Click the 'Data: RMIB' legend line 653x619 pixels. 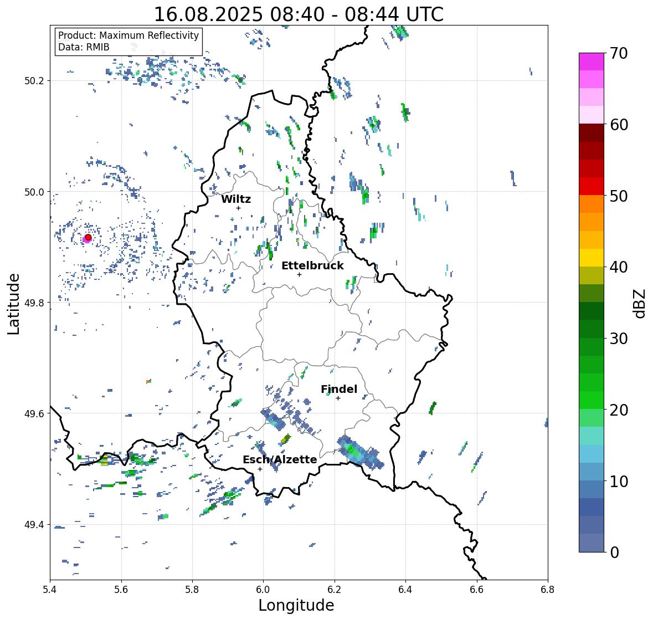pyautogui.click(x=84, y=47)
